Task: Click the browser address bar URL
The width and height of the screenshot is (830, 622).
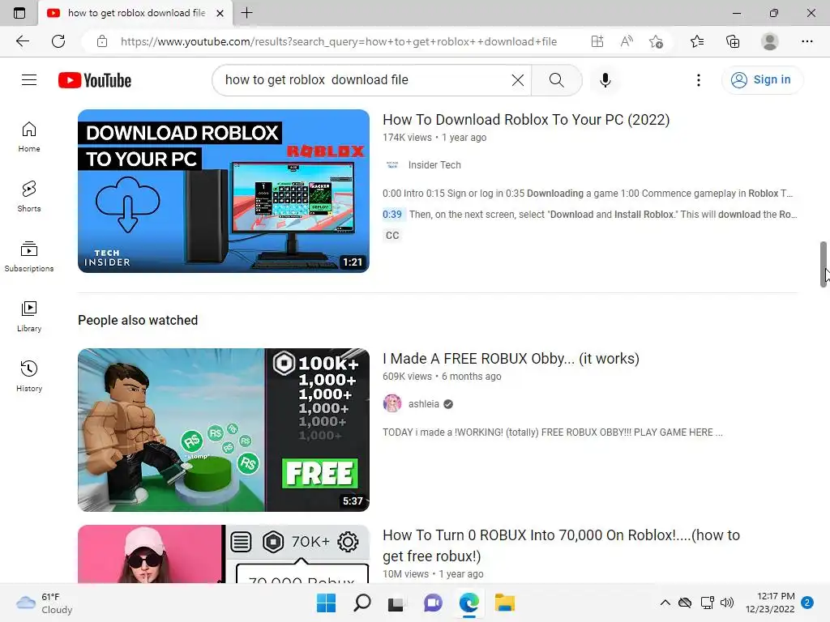Action: pos(339,41)
